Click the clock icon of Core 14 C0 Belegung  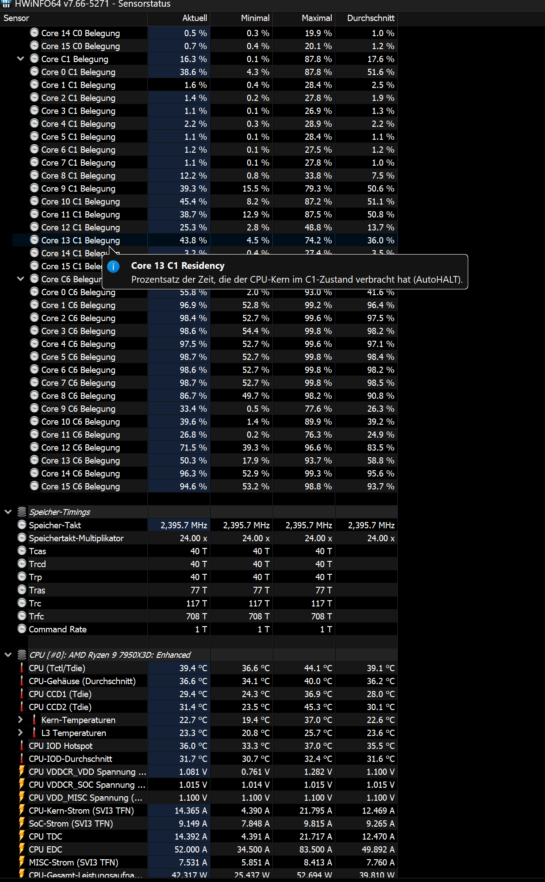(34, 33)
